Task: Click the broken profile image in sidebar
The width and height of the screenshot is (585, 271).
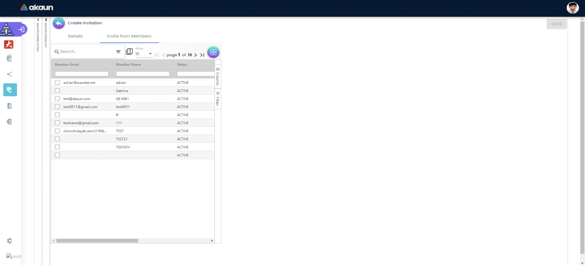Action: pyautogui.click(x=14, y=256)
